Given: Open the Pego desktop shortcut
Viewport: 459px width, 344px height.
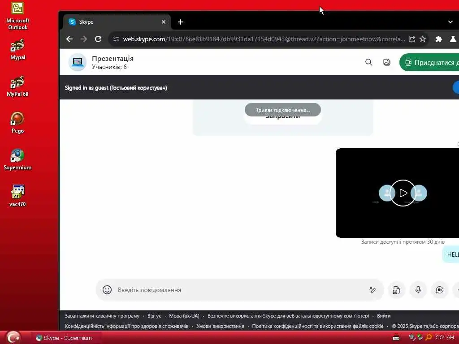Looking at the screenshot, I should click(17, 123).
